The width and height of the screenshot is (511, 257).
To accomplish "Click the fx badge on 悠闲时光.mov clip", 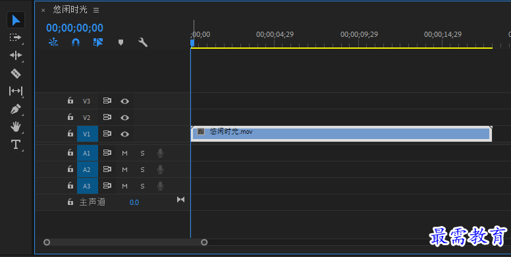I will click(201, 131).
